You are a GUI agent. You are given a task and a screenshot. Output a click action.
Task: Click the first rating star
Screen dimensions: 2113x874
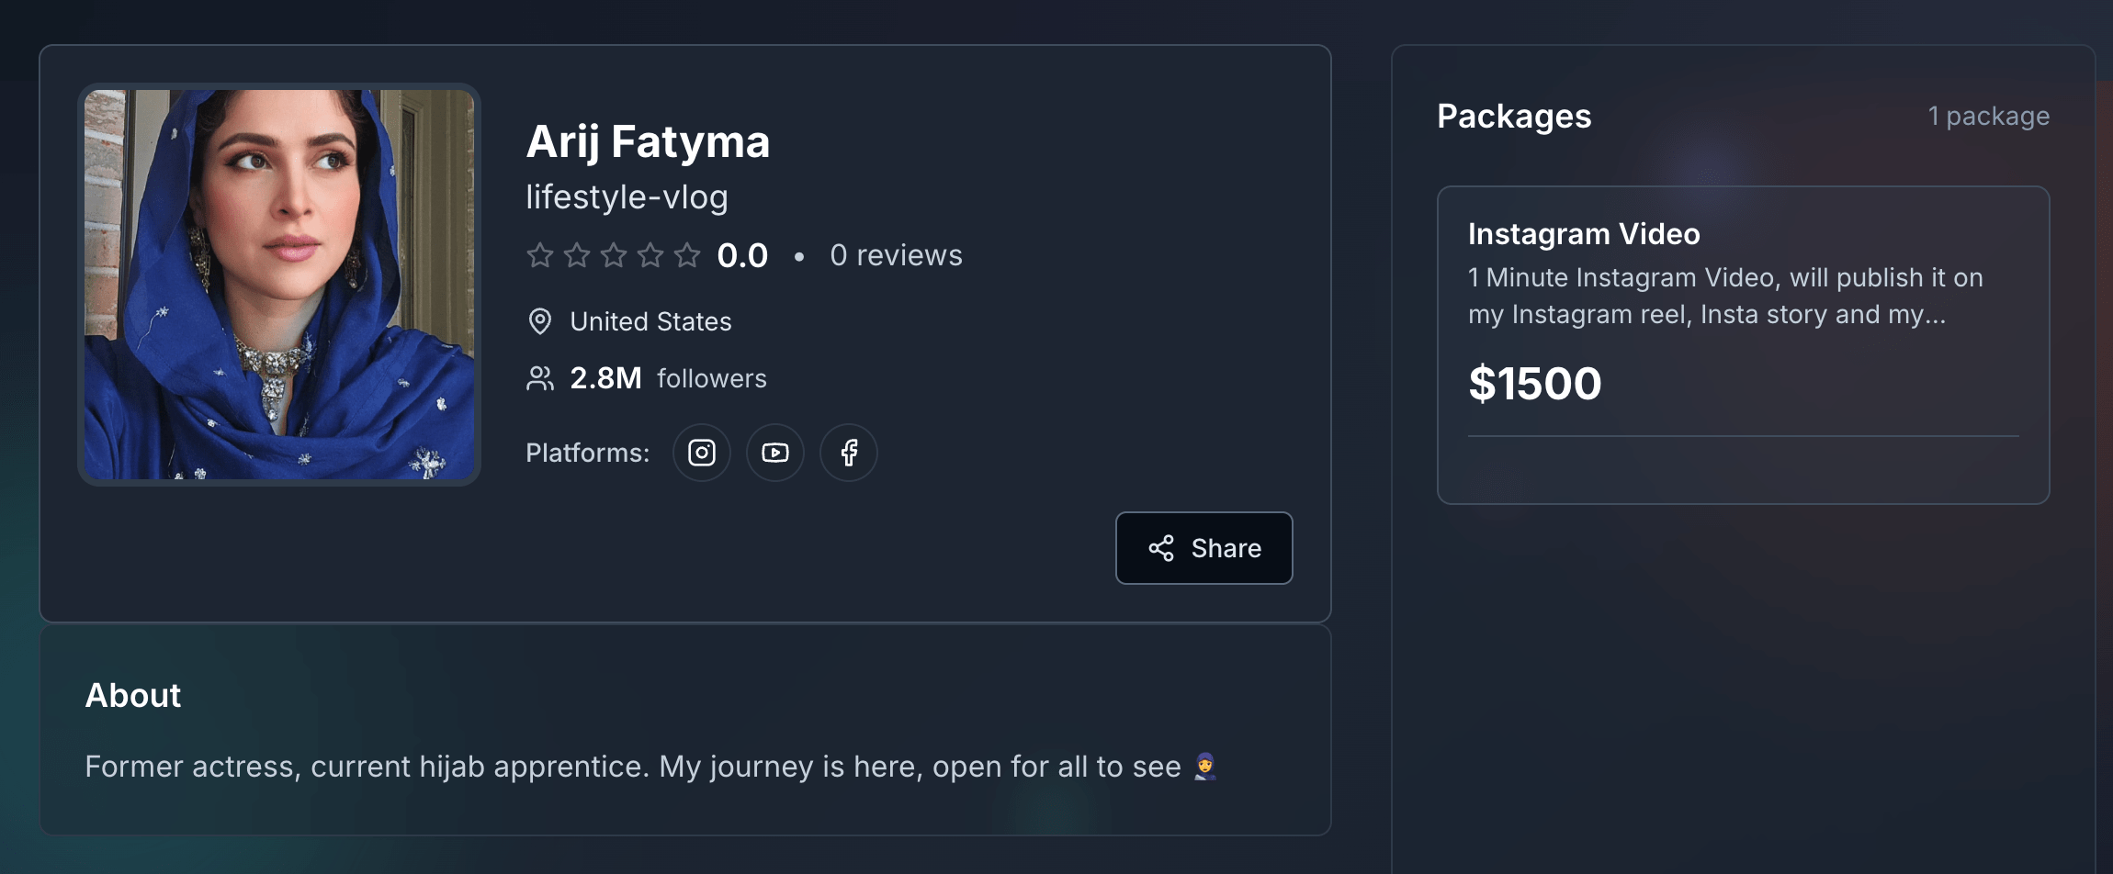coord(540,255)
